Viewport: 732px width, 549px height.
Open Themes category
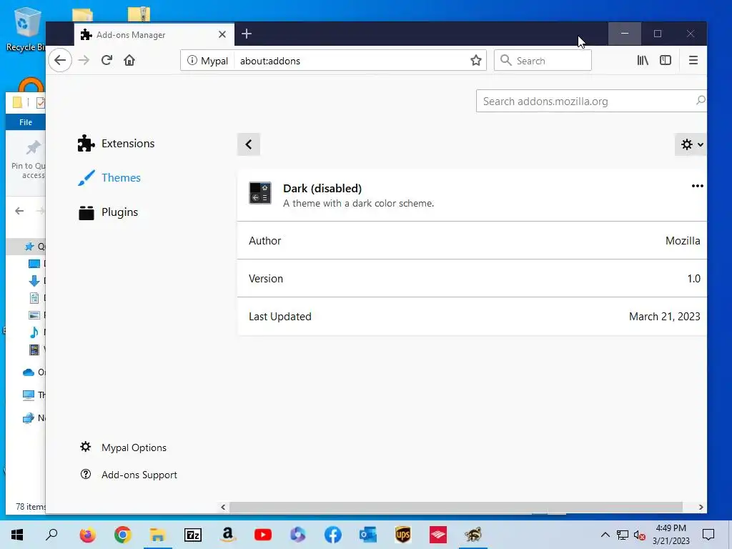(x=109, y=178)
